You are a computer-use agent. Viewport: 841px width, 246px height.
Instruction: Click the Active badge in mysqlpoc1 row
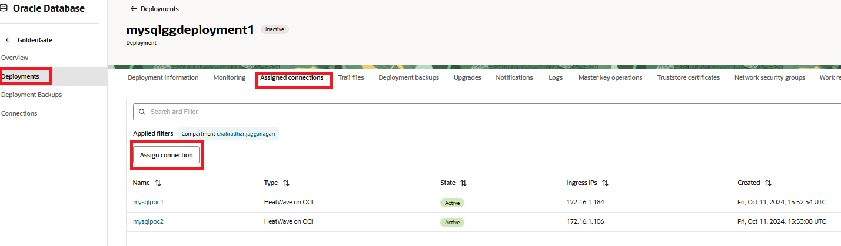coord(452,203)
